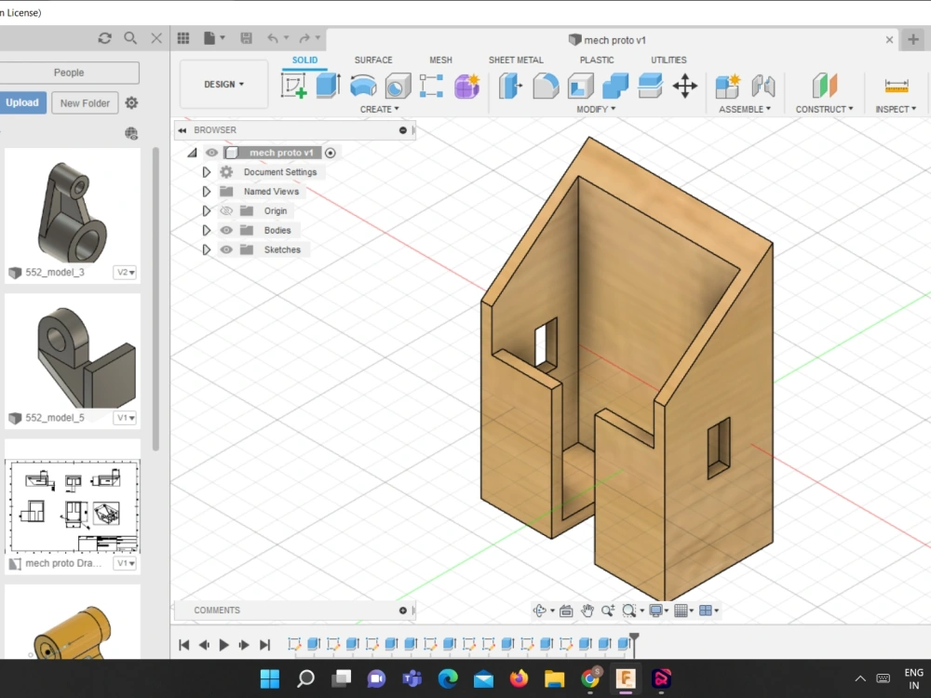Click the Look At icon
Image resolution: width=931 pixels, height=698 pixels.
coord(566,611)
